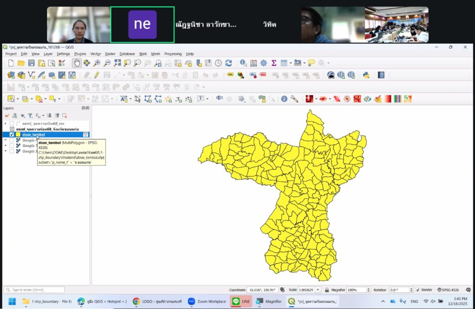Screen dimensions: 475x309
Task: Expand the excel csv layer tree arrow
Action: (x=6, y=123)
